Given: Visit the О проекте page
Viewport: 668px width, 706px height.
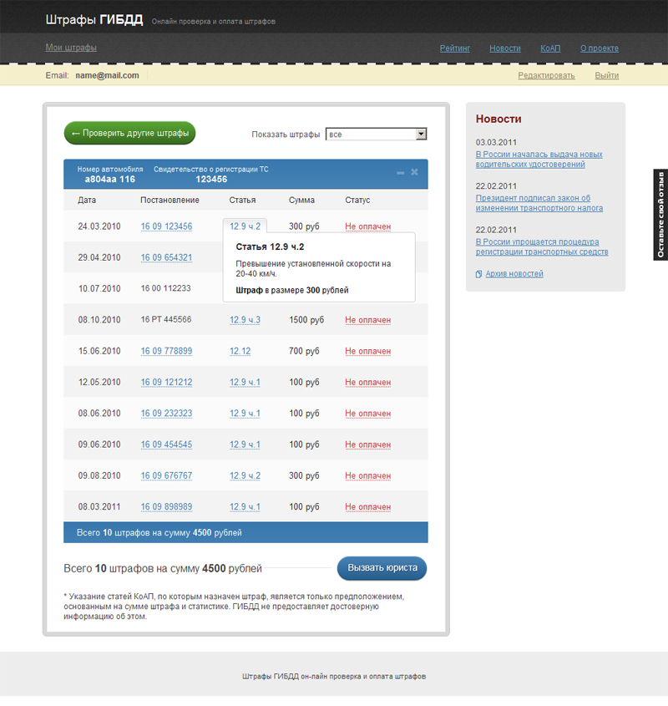Looking at the screenshot, I should coord(600,48).
